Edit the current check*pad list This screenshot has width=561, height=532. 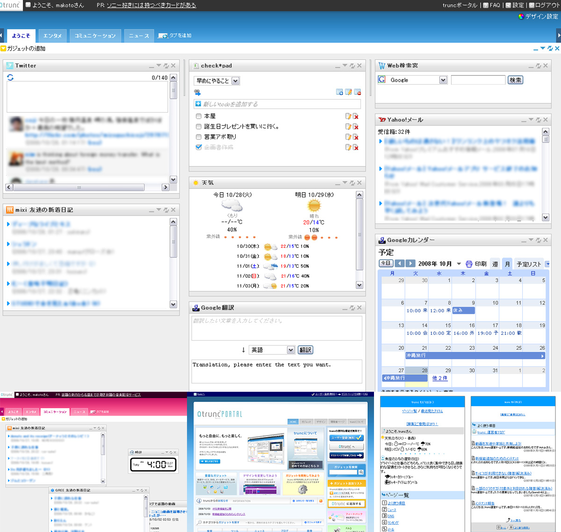pos(348,92)
